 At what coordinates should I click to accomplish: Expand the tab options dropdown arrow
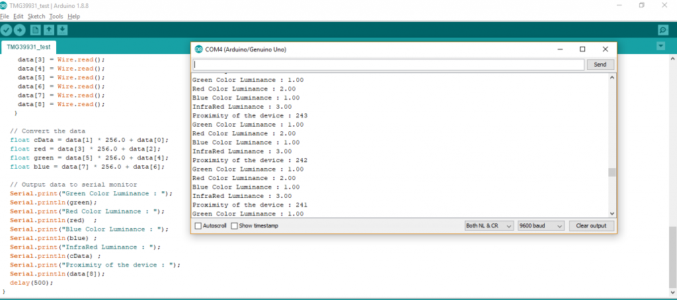pos(661,45)
